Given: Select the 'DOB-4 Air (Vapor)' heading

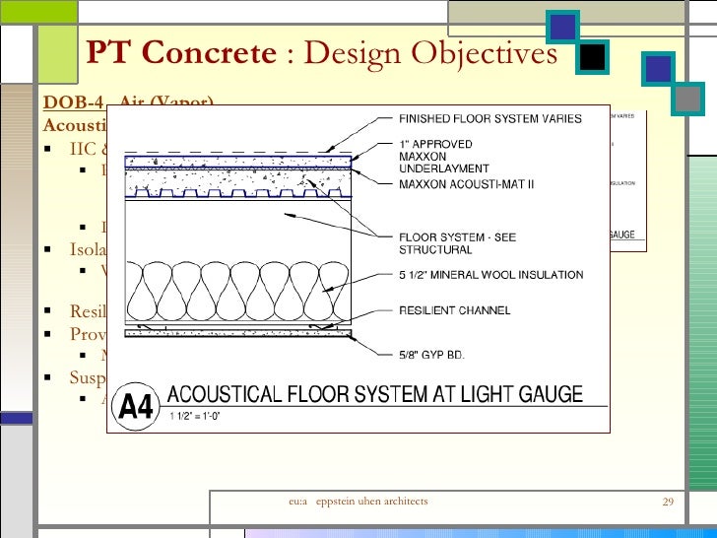Looking at the screenshot, I should point(128,101).
